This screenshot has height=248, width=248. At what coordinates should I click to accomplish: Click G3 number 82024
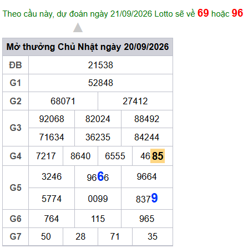(98, 119)
